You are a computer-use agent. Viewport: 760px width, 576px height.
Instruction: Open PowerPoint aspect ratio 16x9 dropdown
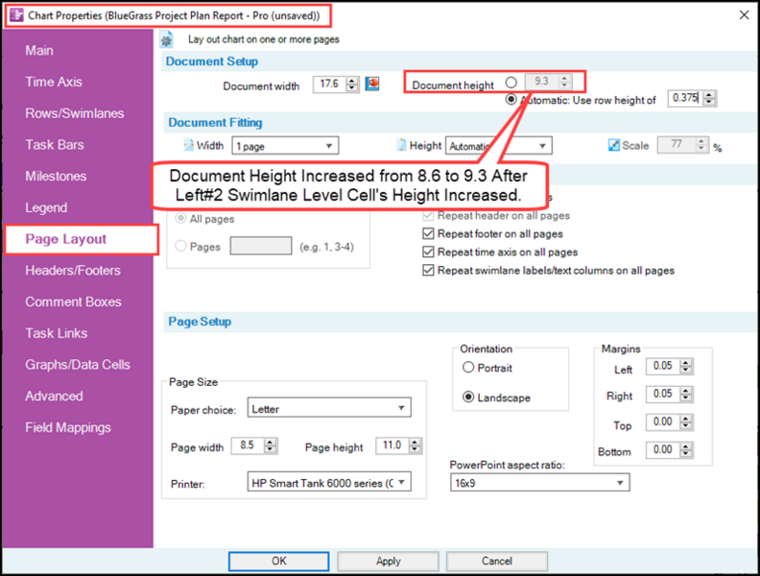[x=540, y=483]
